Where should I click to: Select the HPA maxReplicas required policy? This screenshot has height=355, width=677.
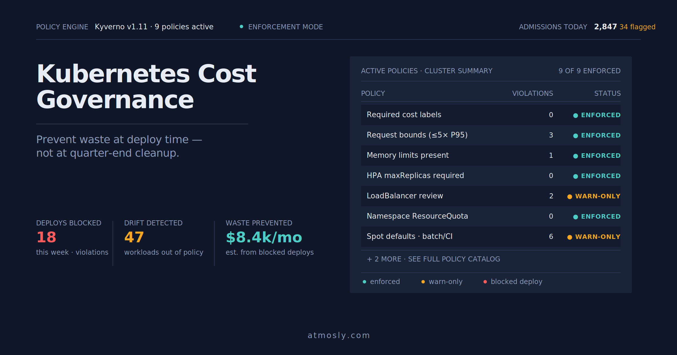415,176
